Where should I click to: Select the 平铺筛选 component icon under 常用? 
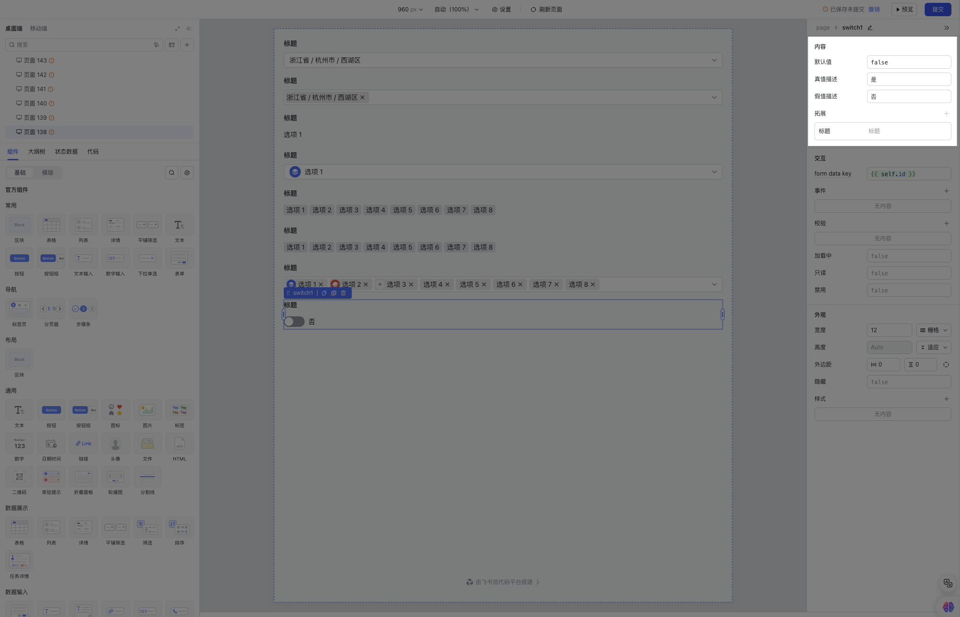[147, 225]
